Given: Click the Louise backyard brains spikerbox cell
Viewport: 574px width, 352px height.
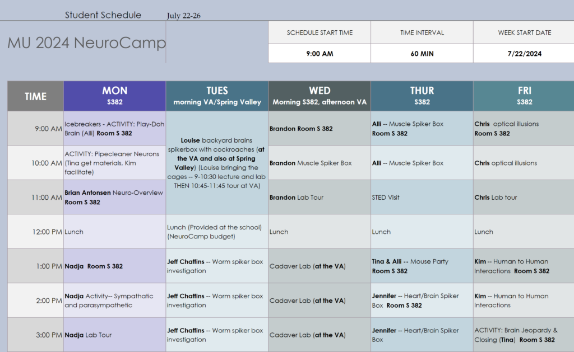Looking at the screenshot, I should (217, 162).
